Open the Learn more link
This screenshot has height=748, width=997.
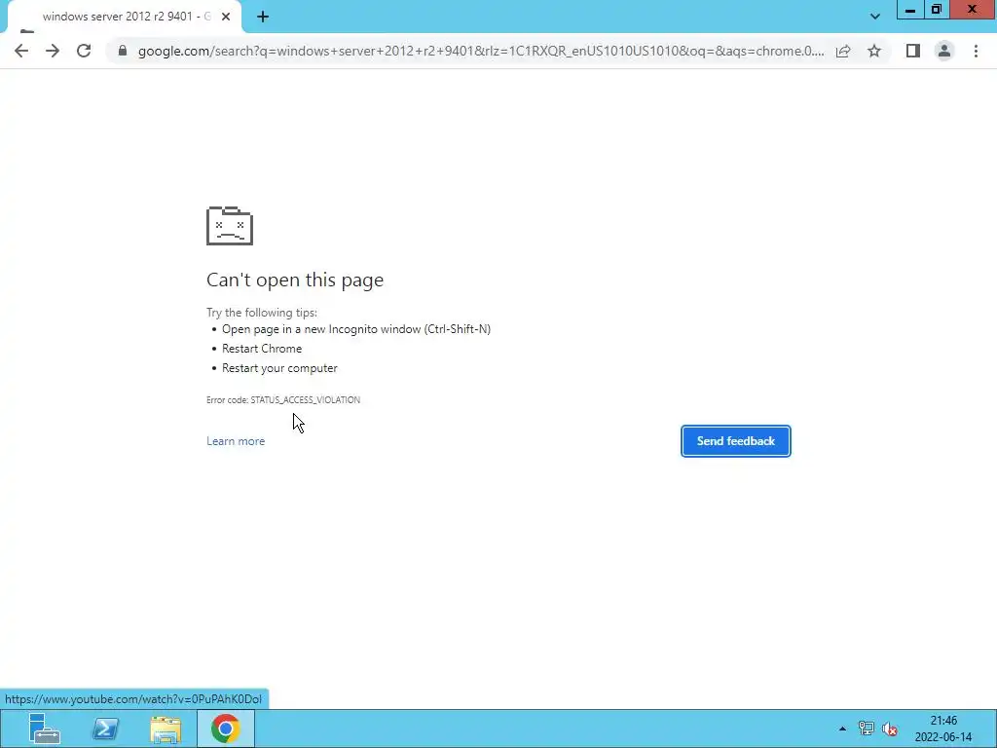(236, 441)
